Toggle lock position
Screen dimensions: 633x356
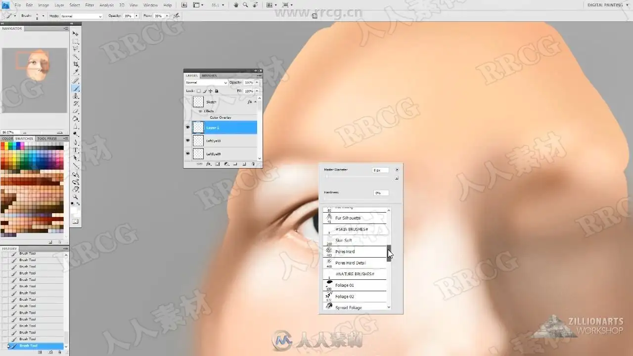point(211,91)
